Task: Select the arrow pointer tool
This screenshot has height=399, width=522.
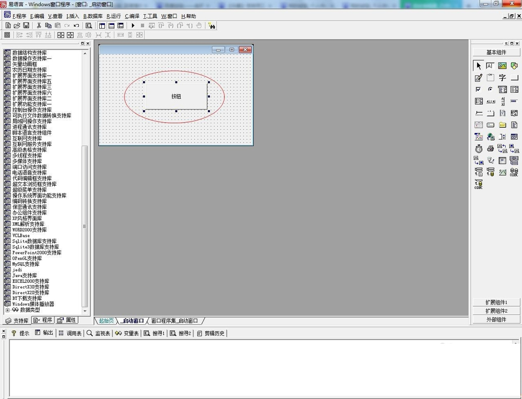Action: pos(478,66)
